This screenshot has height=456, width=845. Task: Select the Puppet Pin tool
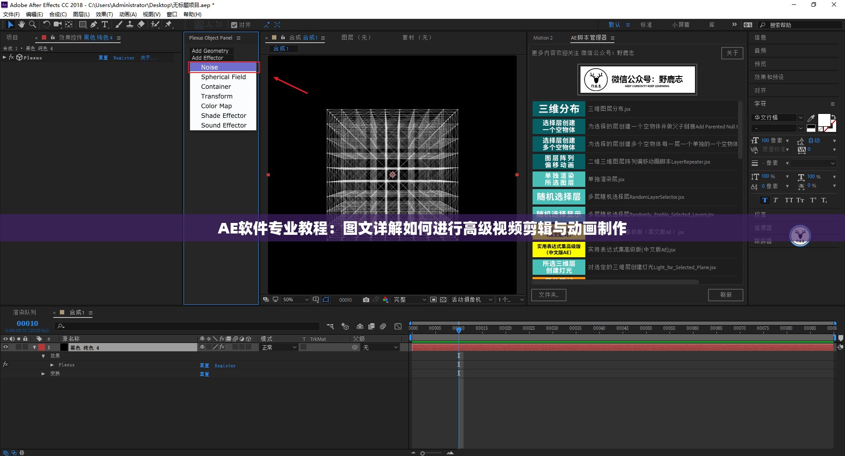click(x=169, y=25)
